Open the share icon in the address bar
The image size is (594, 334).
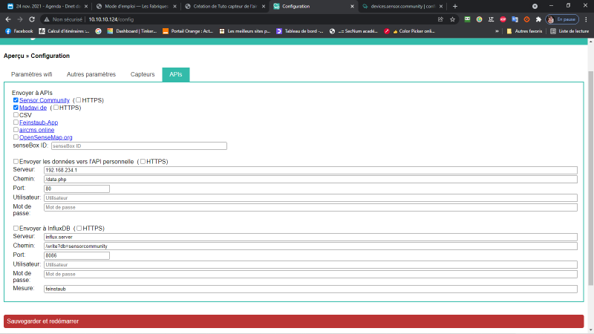click(x=440, y=19)
